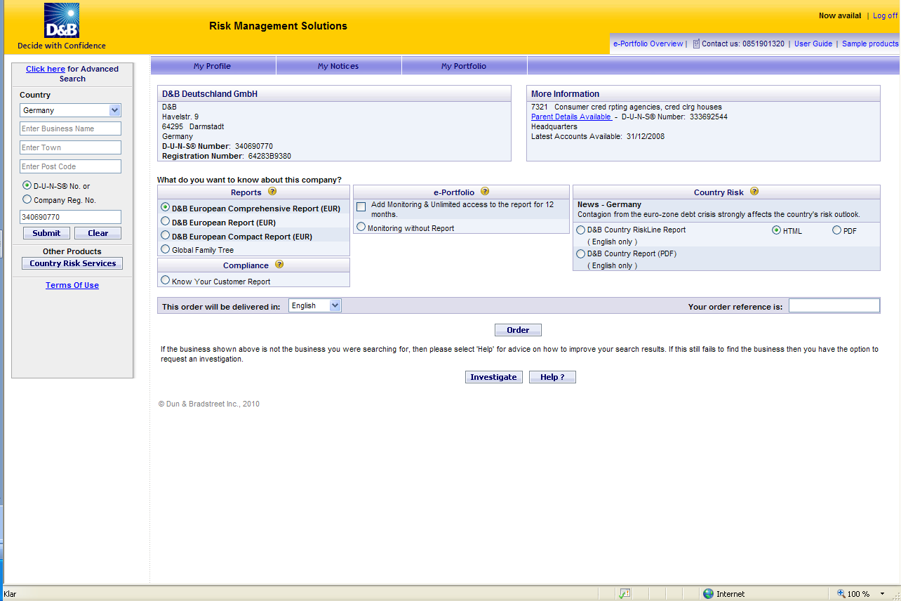This screenshot has width=901, height=601.
Task: Open the Country dropdown showing Germany
Action: [70, 110]
